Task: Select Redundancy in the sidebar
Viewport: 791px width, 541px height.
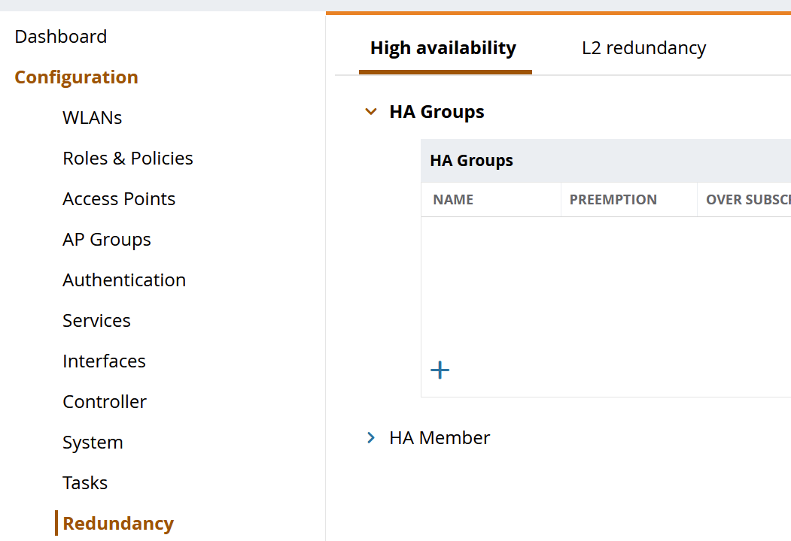Action: [118, 523]
